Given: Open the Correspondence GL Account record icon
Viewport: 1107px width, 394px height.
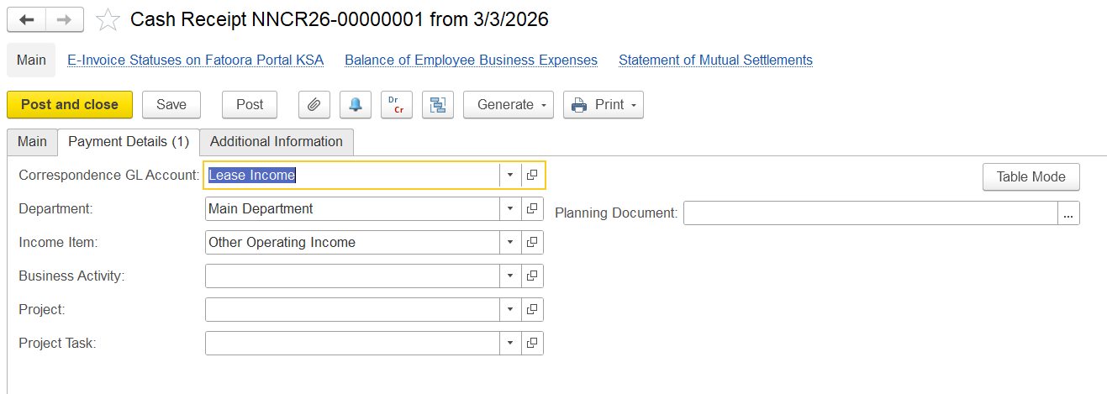Looking at the screenshot, I should coord(532,175).
